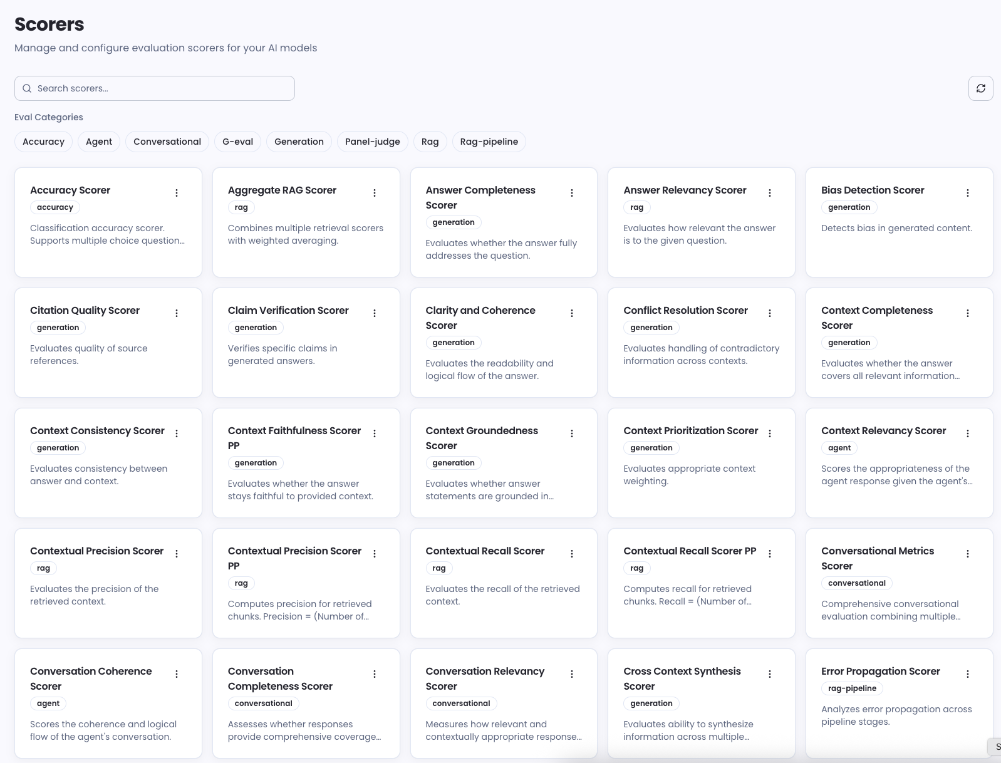Toggle the Agent category filter
The image size is (1001, 763).
[99, 142]
